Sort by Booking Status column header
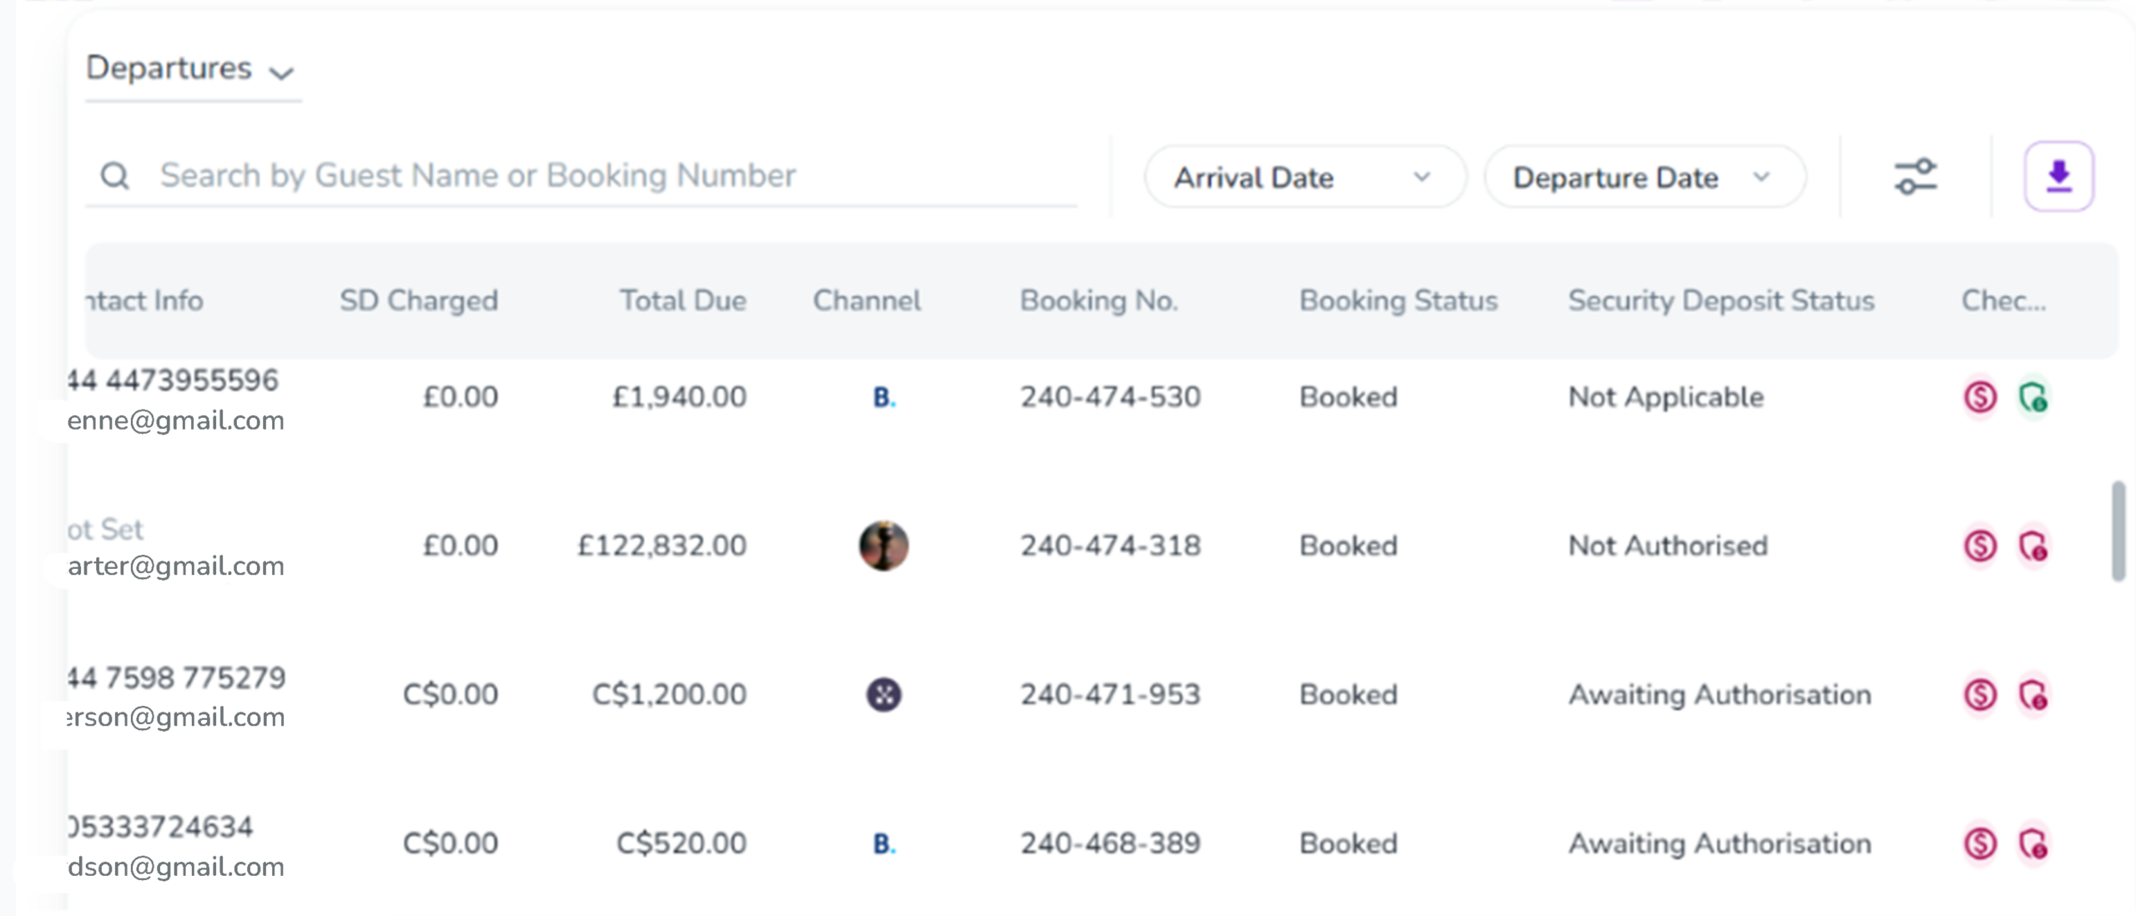Viewport: 2136px width, 916px height. click(1398, 300)
